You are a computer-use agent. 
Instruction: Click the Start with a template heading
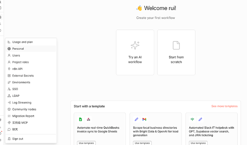tap(89, 106)
